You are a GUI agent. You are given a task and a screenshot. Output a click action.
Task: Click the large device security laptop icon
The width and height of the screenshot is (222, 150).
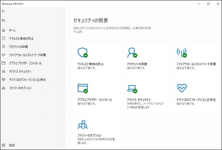(x=132, y=89)
